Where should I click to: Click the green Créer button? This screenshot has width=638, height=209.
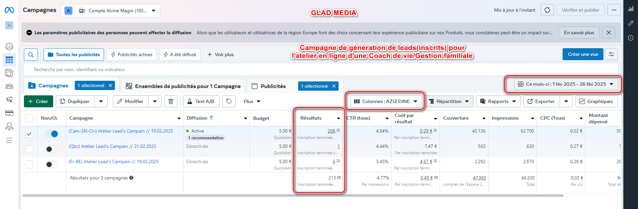click(39, 101)
